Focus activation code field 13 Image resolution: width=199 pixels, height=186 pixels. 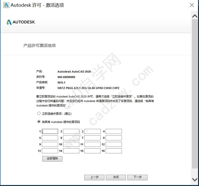point(50,151)
